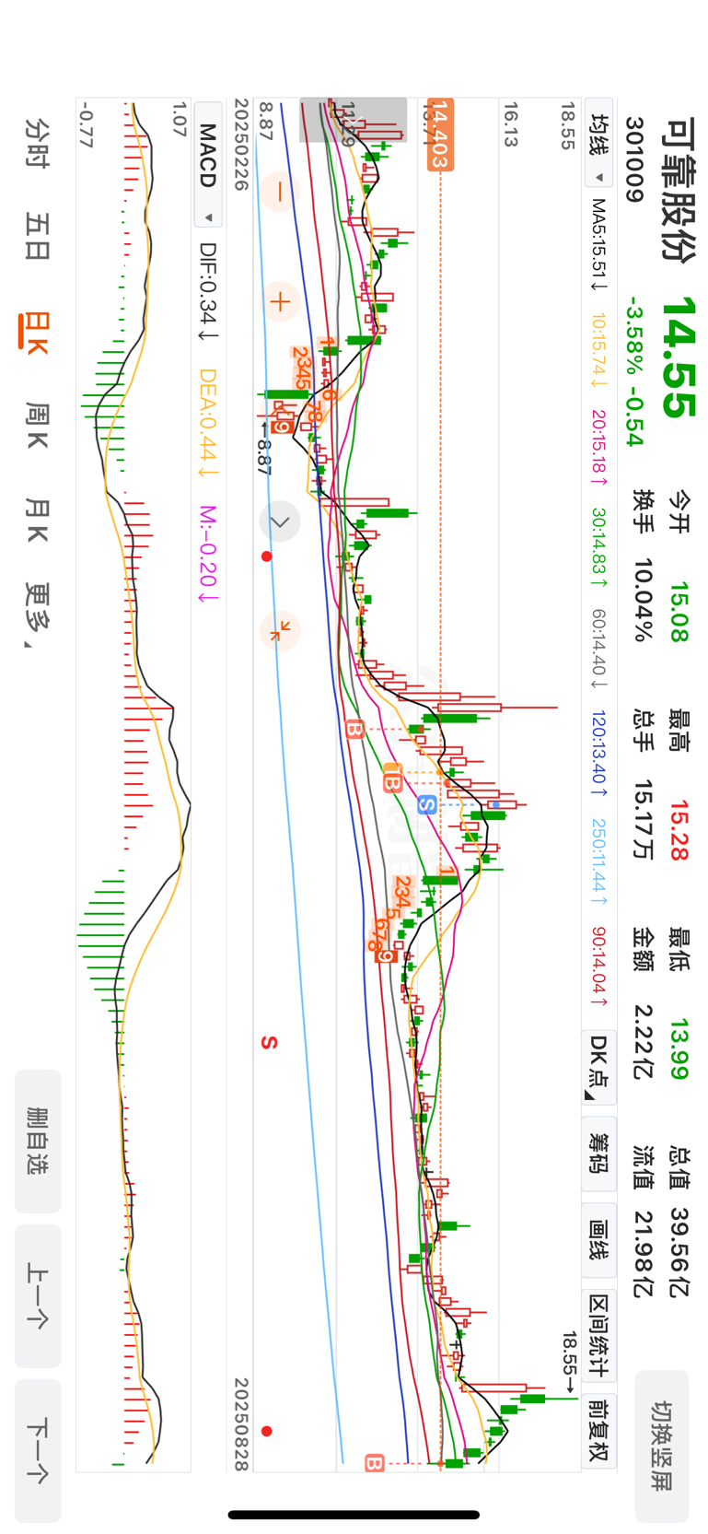This screenshot has width=708, height=1534.
Task: Tap the red dot near date 20250828
Action: coord(267,1431)
